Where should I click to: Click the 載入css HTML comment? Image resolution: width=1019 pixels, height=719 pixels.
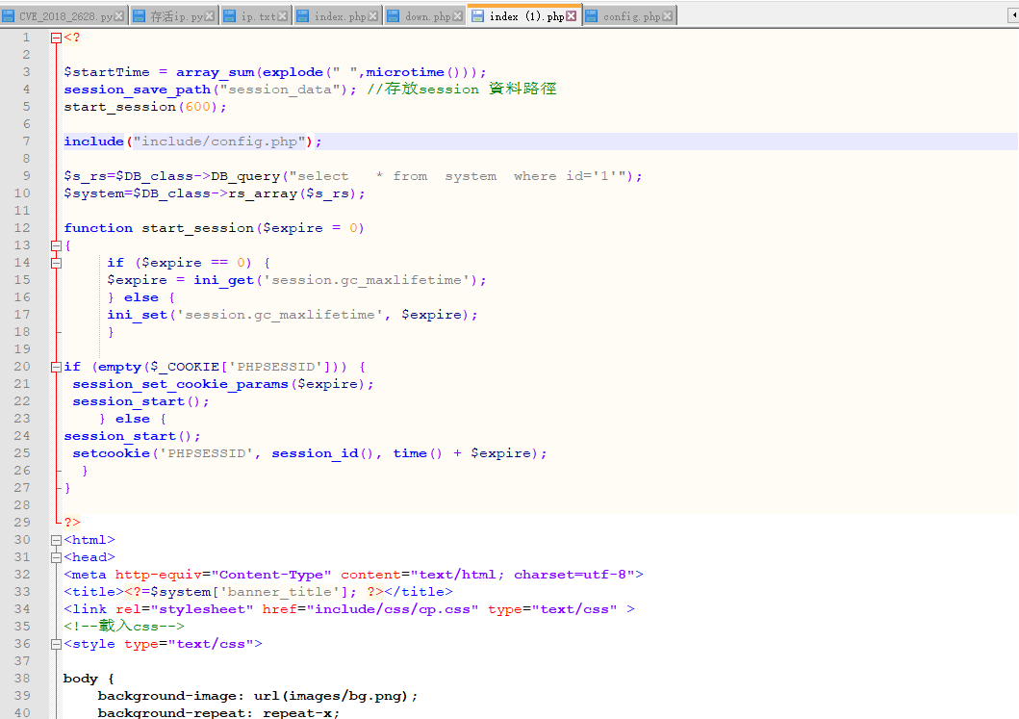124,626
